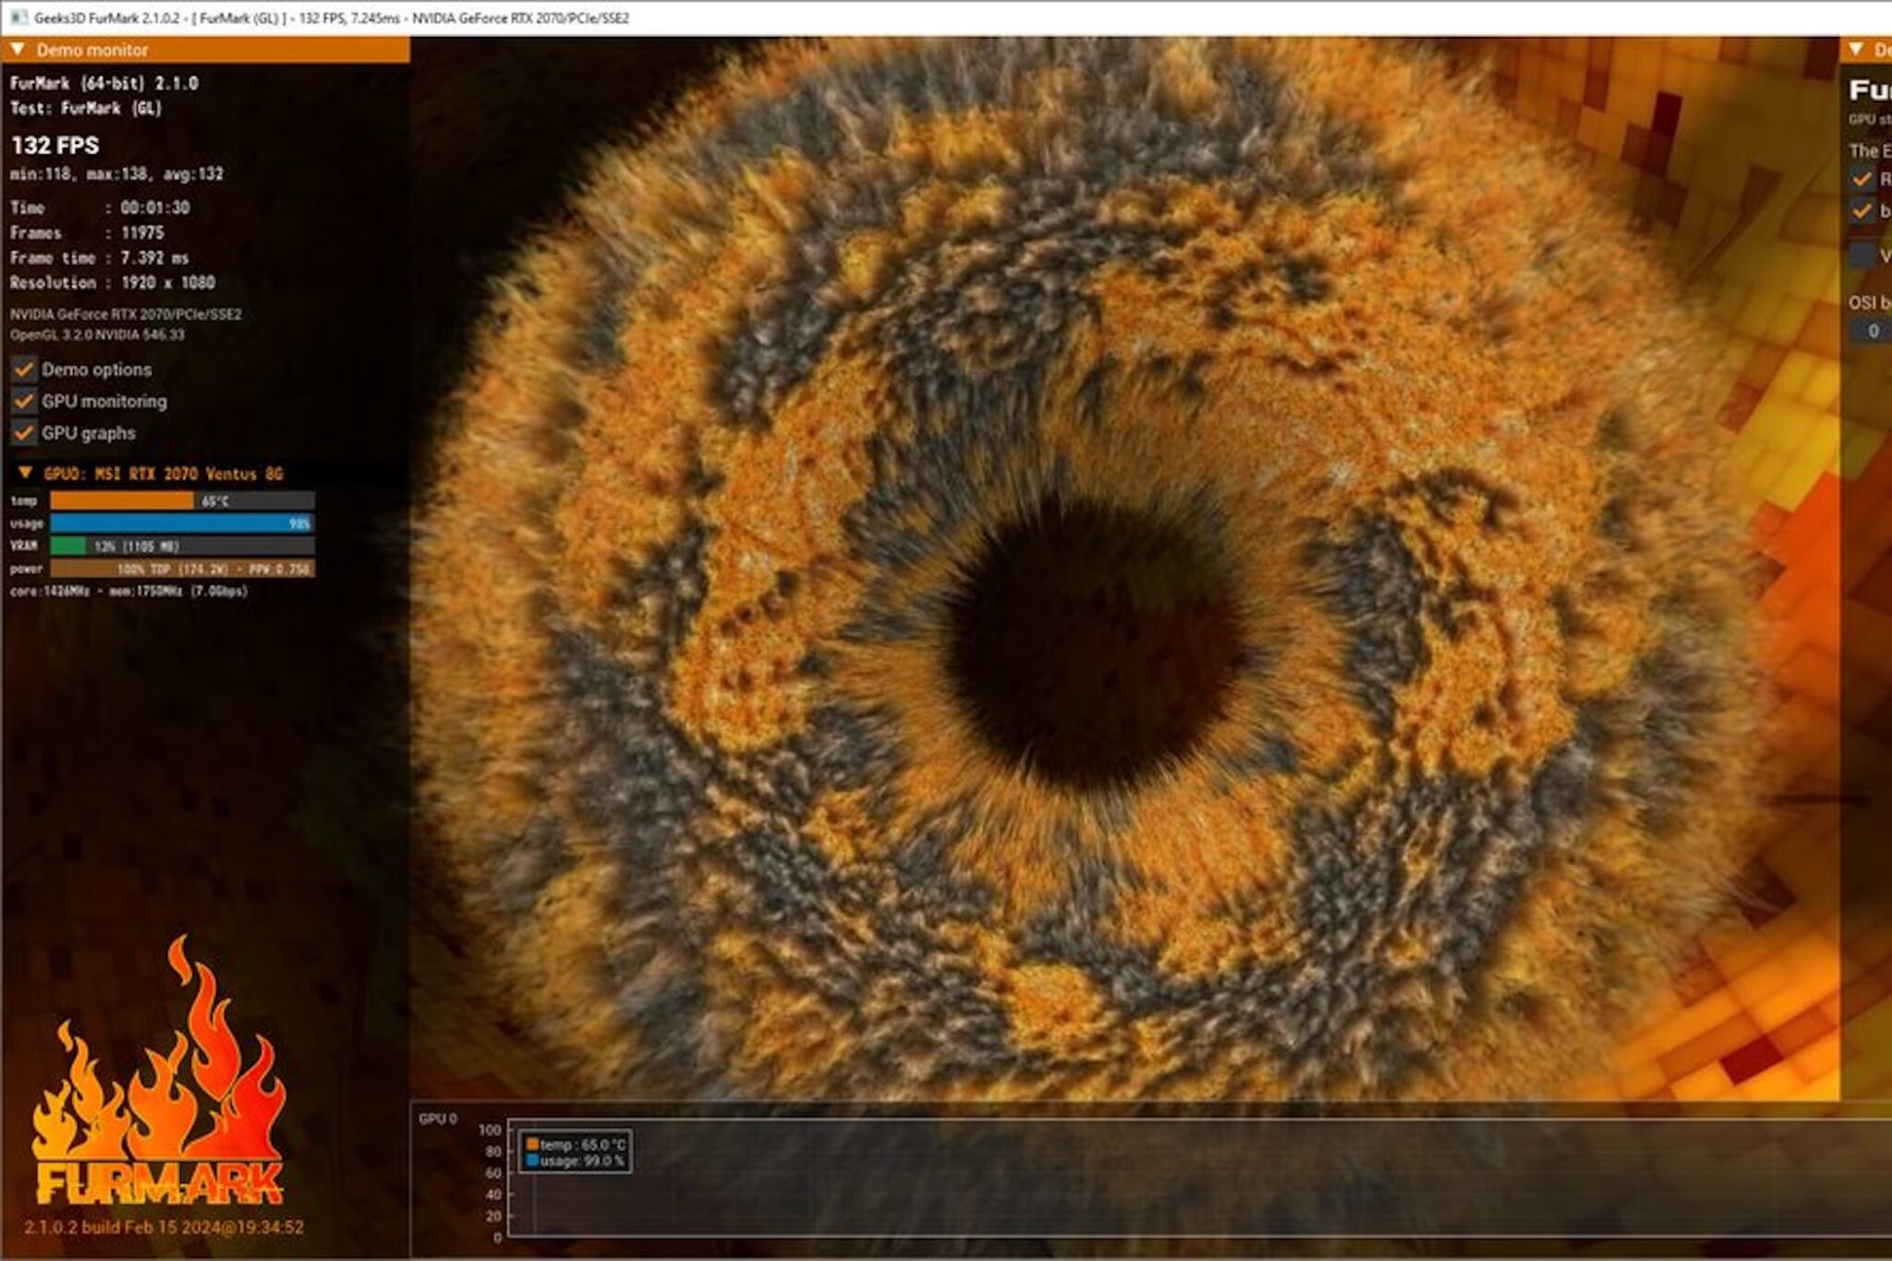Click the FurMark app icon in title bar
This screenshot has width=1892, height=1261.
point(18,18)
